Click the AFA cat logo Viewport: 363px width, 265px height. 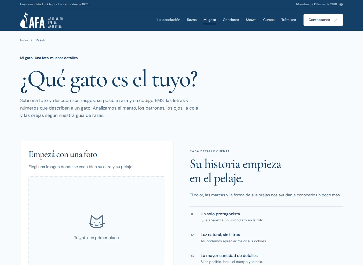tap(42, 20)
